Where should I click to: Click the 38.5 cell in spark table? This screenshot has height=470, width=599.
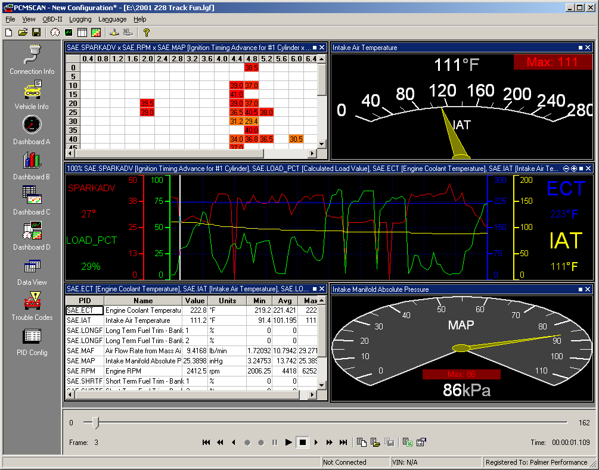pos(252,67)
